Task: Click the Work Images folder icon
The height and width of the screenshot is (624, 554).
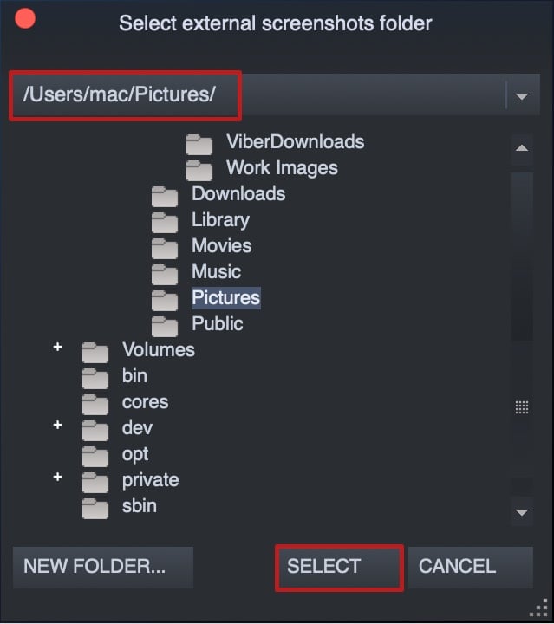Action: 199,171
